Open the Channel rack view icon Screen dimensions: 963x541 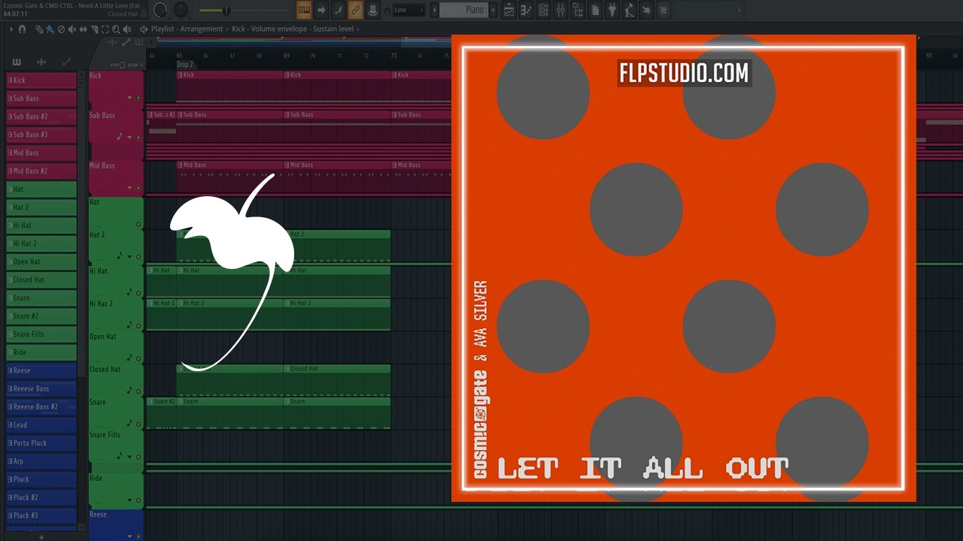(543, 11)
